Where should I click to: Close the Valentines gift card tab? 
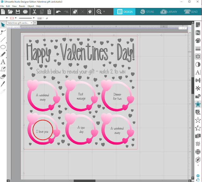click(x=31, y=23)
